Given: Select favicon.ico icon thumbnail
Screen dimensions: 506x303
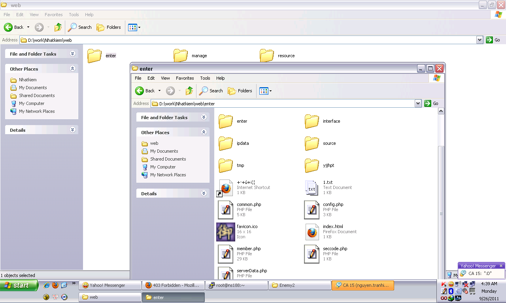Looking at the screenshot, I should pyautogui.click(x=226, y=232).
